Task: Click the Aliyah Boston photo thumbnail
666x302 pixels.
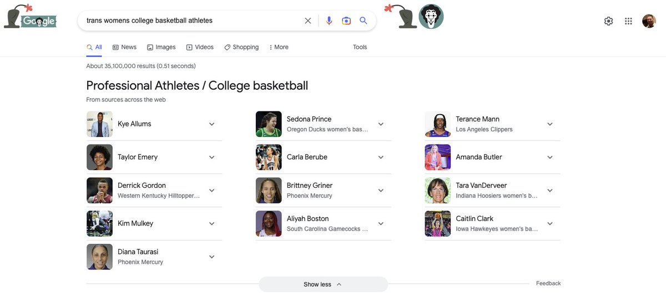Action: 269,224
